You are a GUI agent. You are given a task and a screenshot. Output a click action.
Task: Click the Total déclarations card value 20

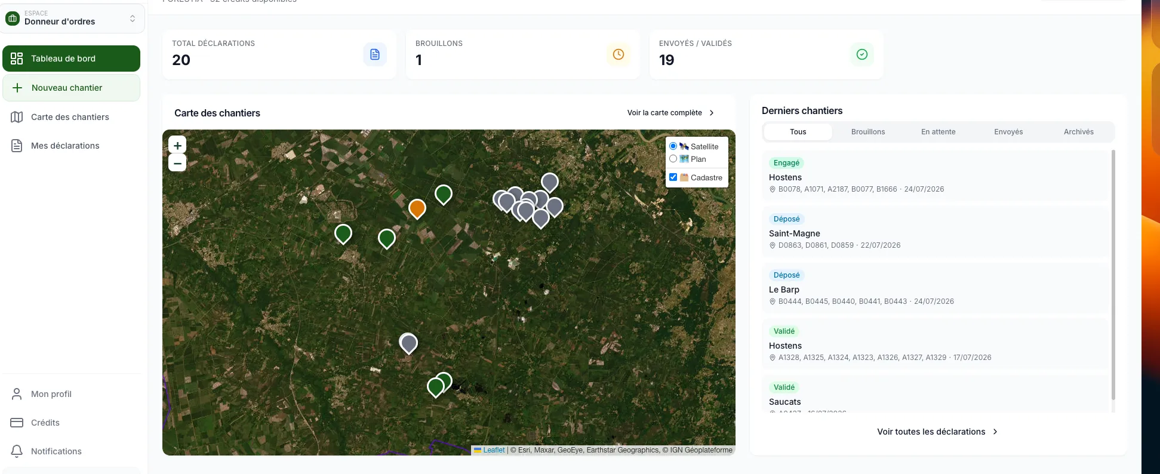pyautogui.click(x=181, y=60)
